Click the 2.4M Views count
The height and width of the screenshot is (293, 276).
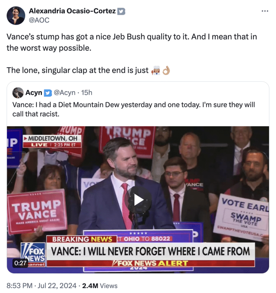(100, 286)
